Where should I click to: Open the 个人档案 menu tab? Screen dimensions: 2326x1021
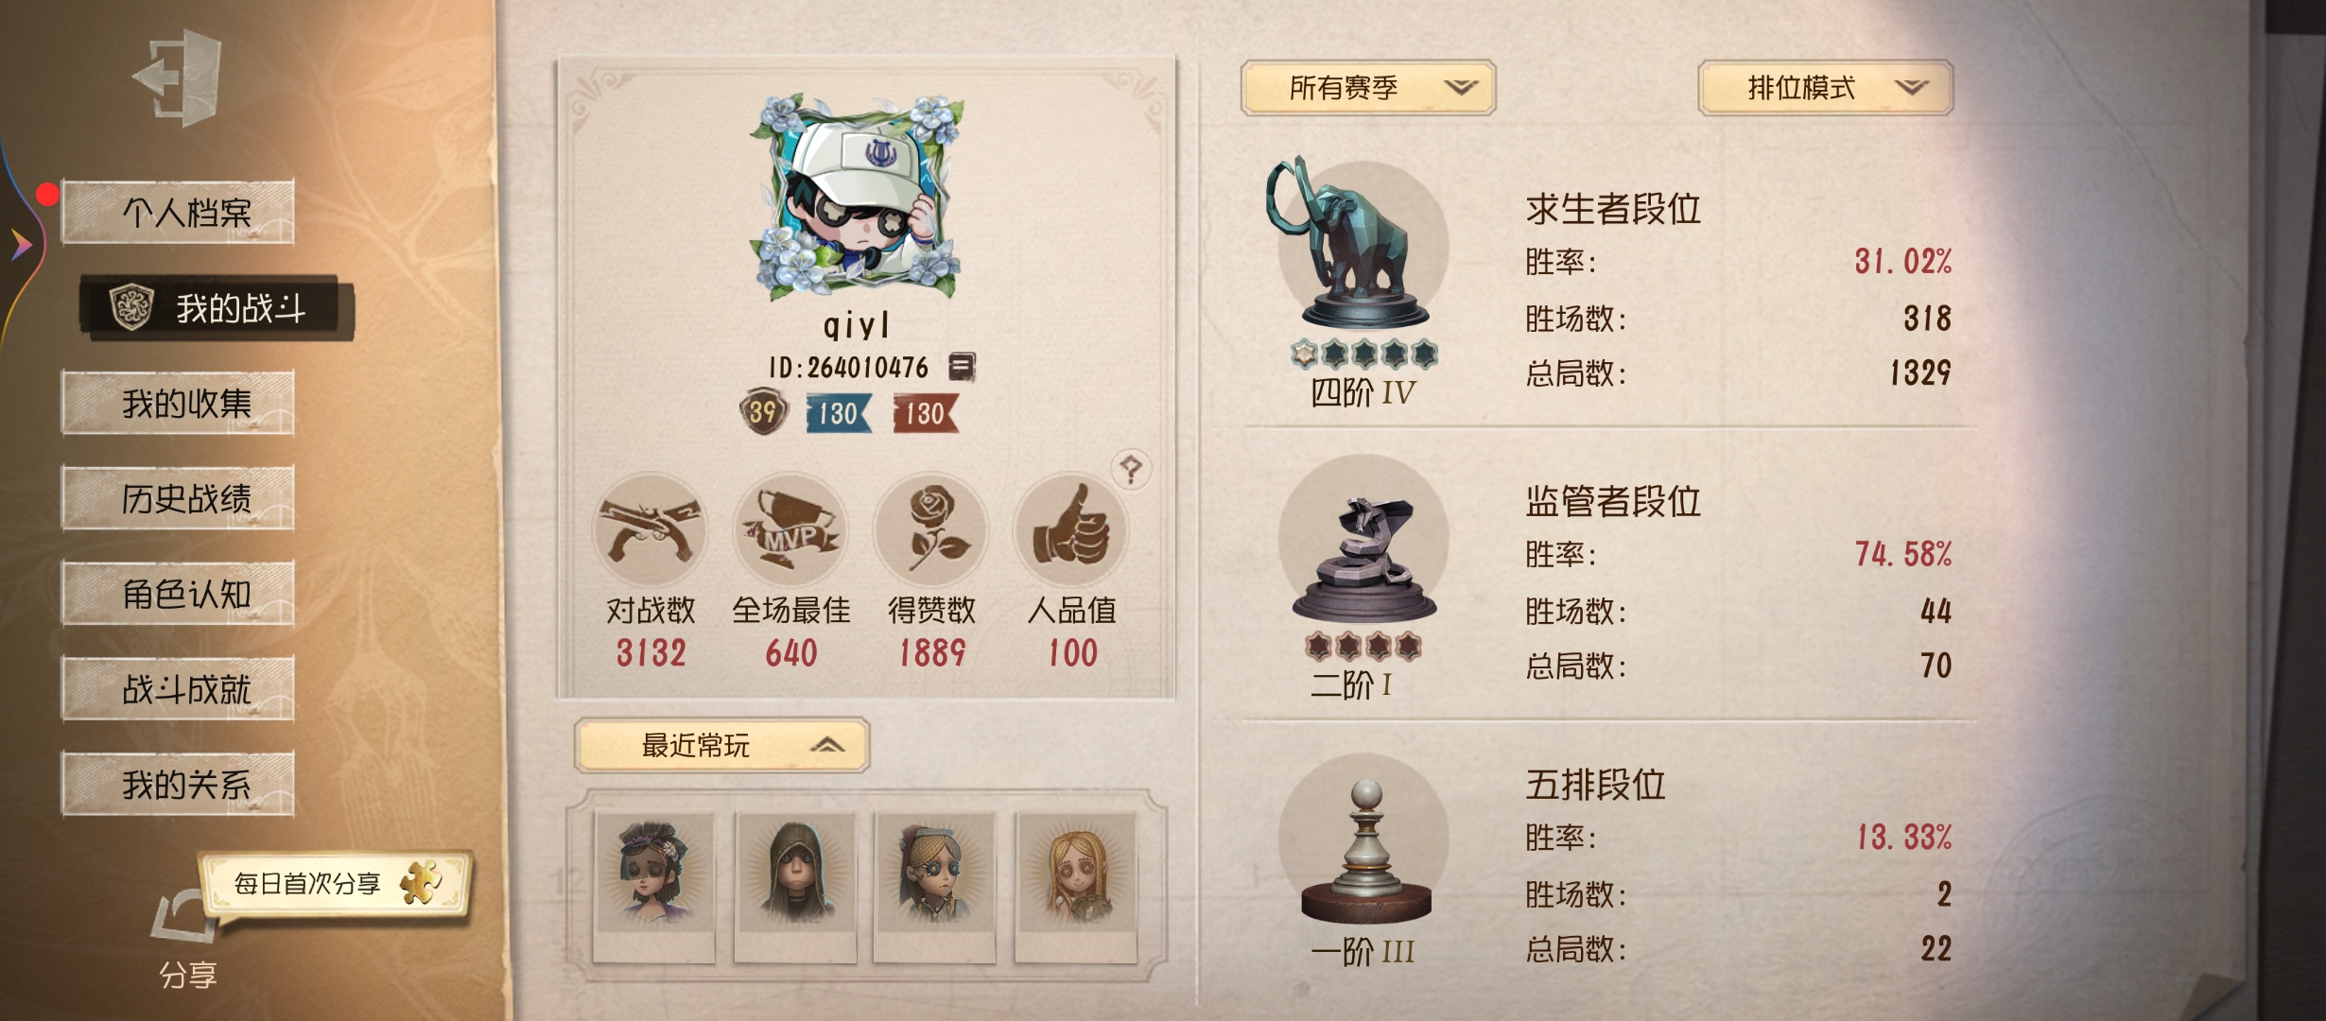coord(178,212)
